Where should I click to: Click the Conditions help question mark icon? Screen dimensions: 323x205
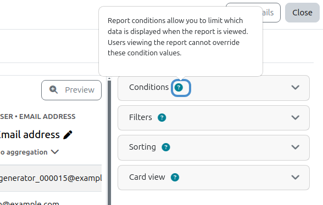(x=179, y=88)
